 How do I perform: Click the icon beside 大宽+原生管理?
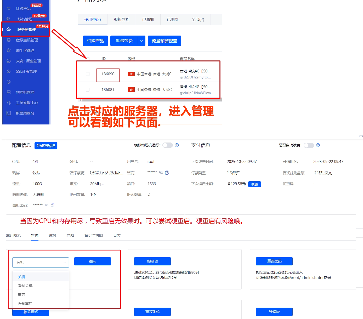[9, 61]
